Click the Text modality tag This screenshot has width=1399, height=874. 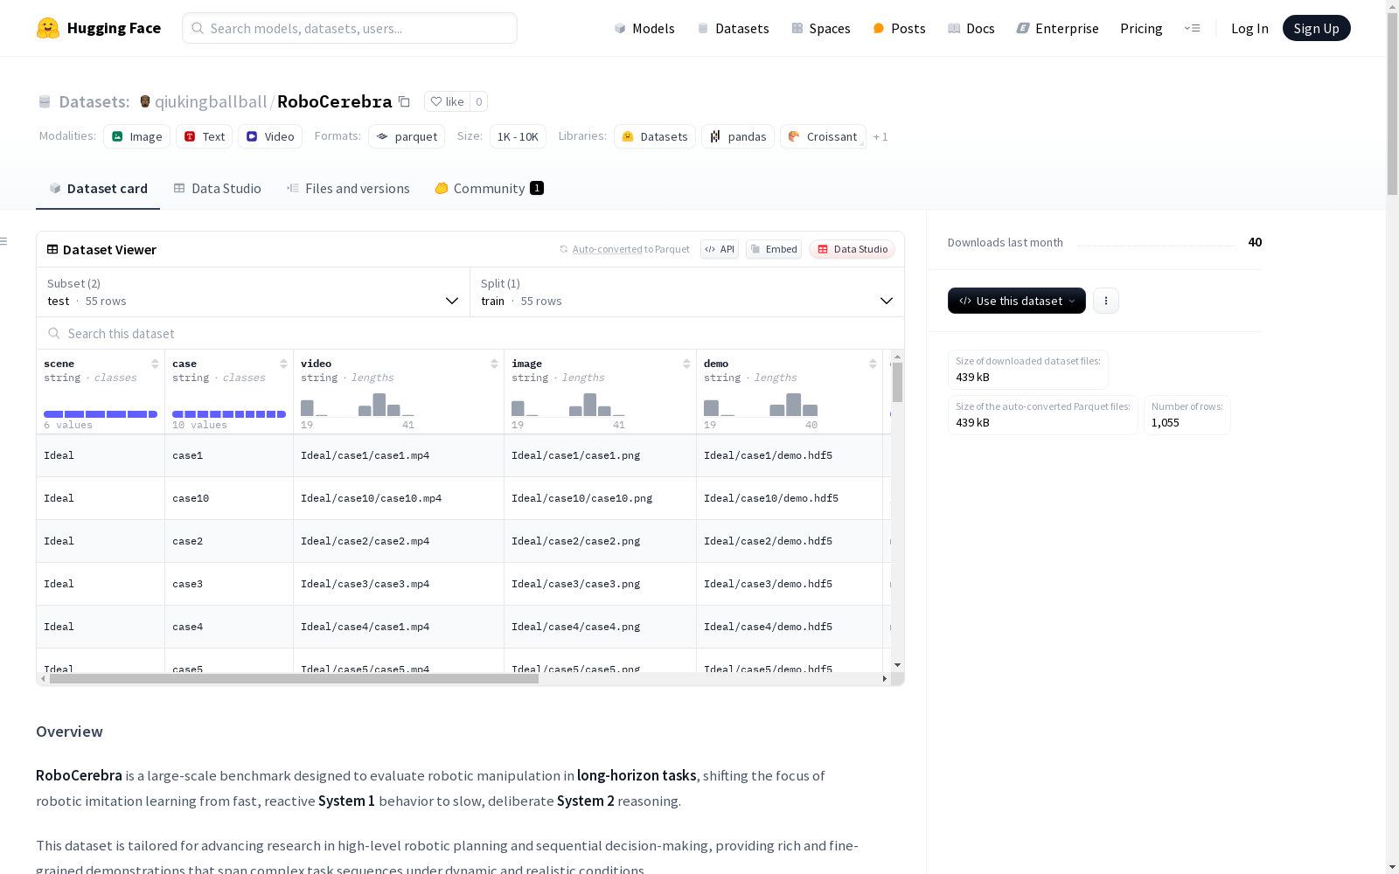205,136
